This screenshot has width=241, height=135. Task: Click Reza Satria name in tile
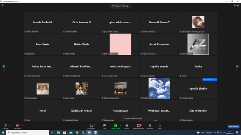43,44
